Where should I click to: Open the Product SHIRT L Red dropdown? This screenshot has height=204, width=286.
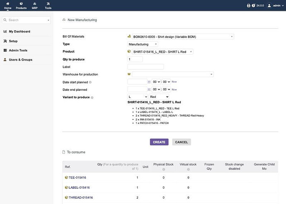click(162, 52)
